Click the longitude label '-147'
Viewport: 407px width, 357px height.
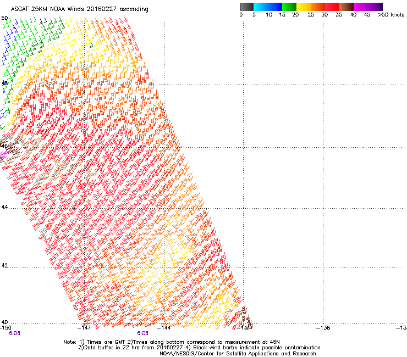click(x=84, y=328)
